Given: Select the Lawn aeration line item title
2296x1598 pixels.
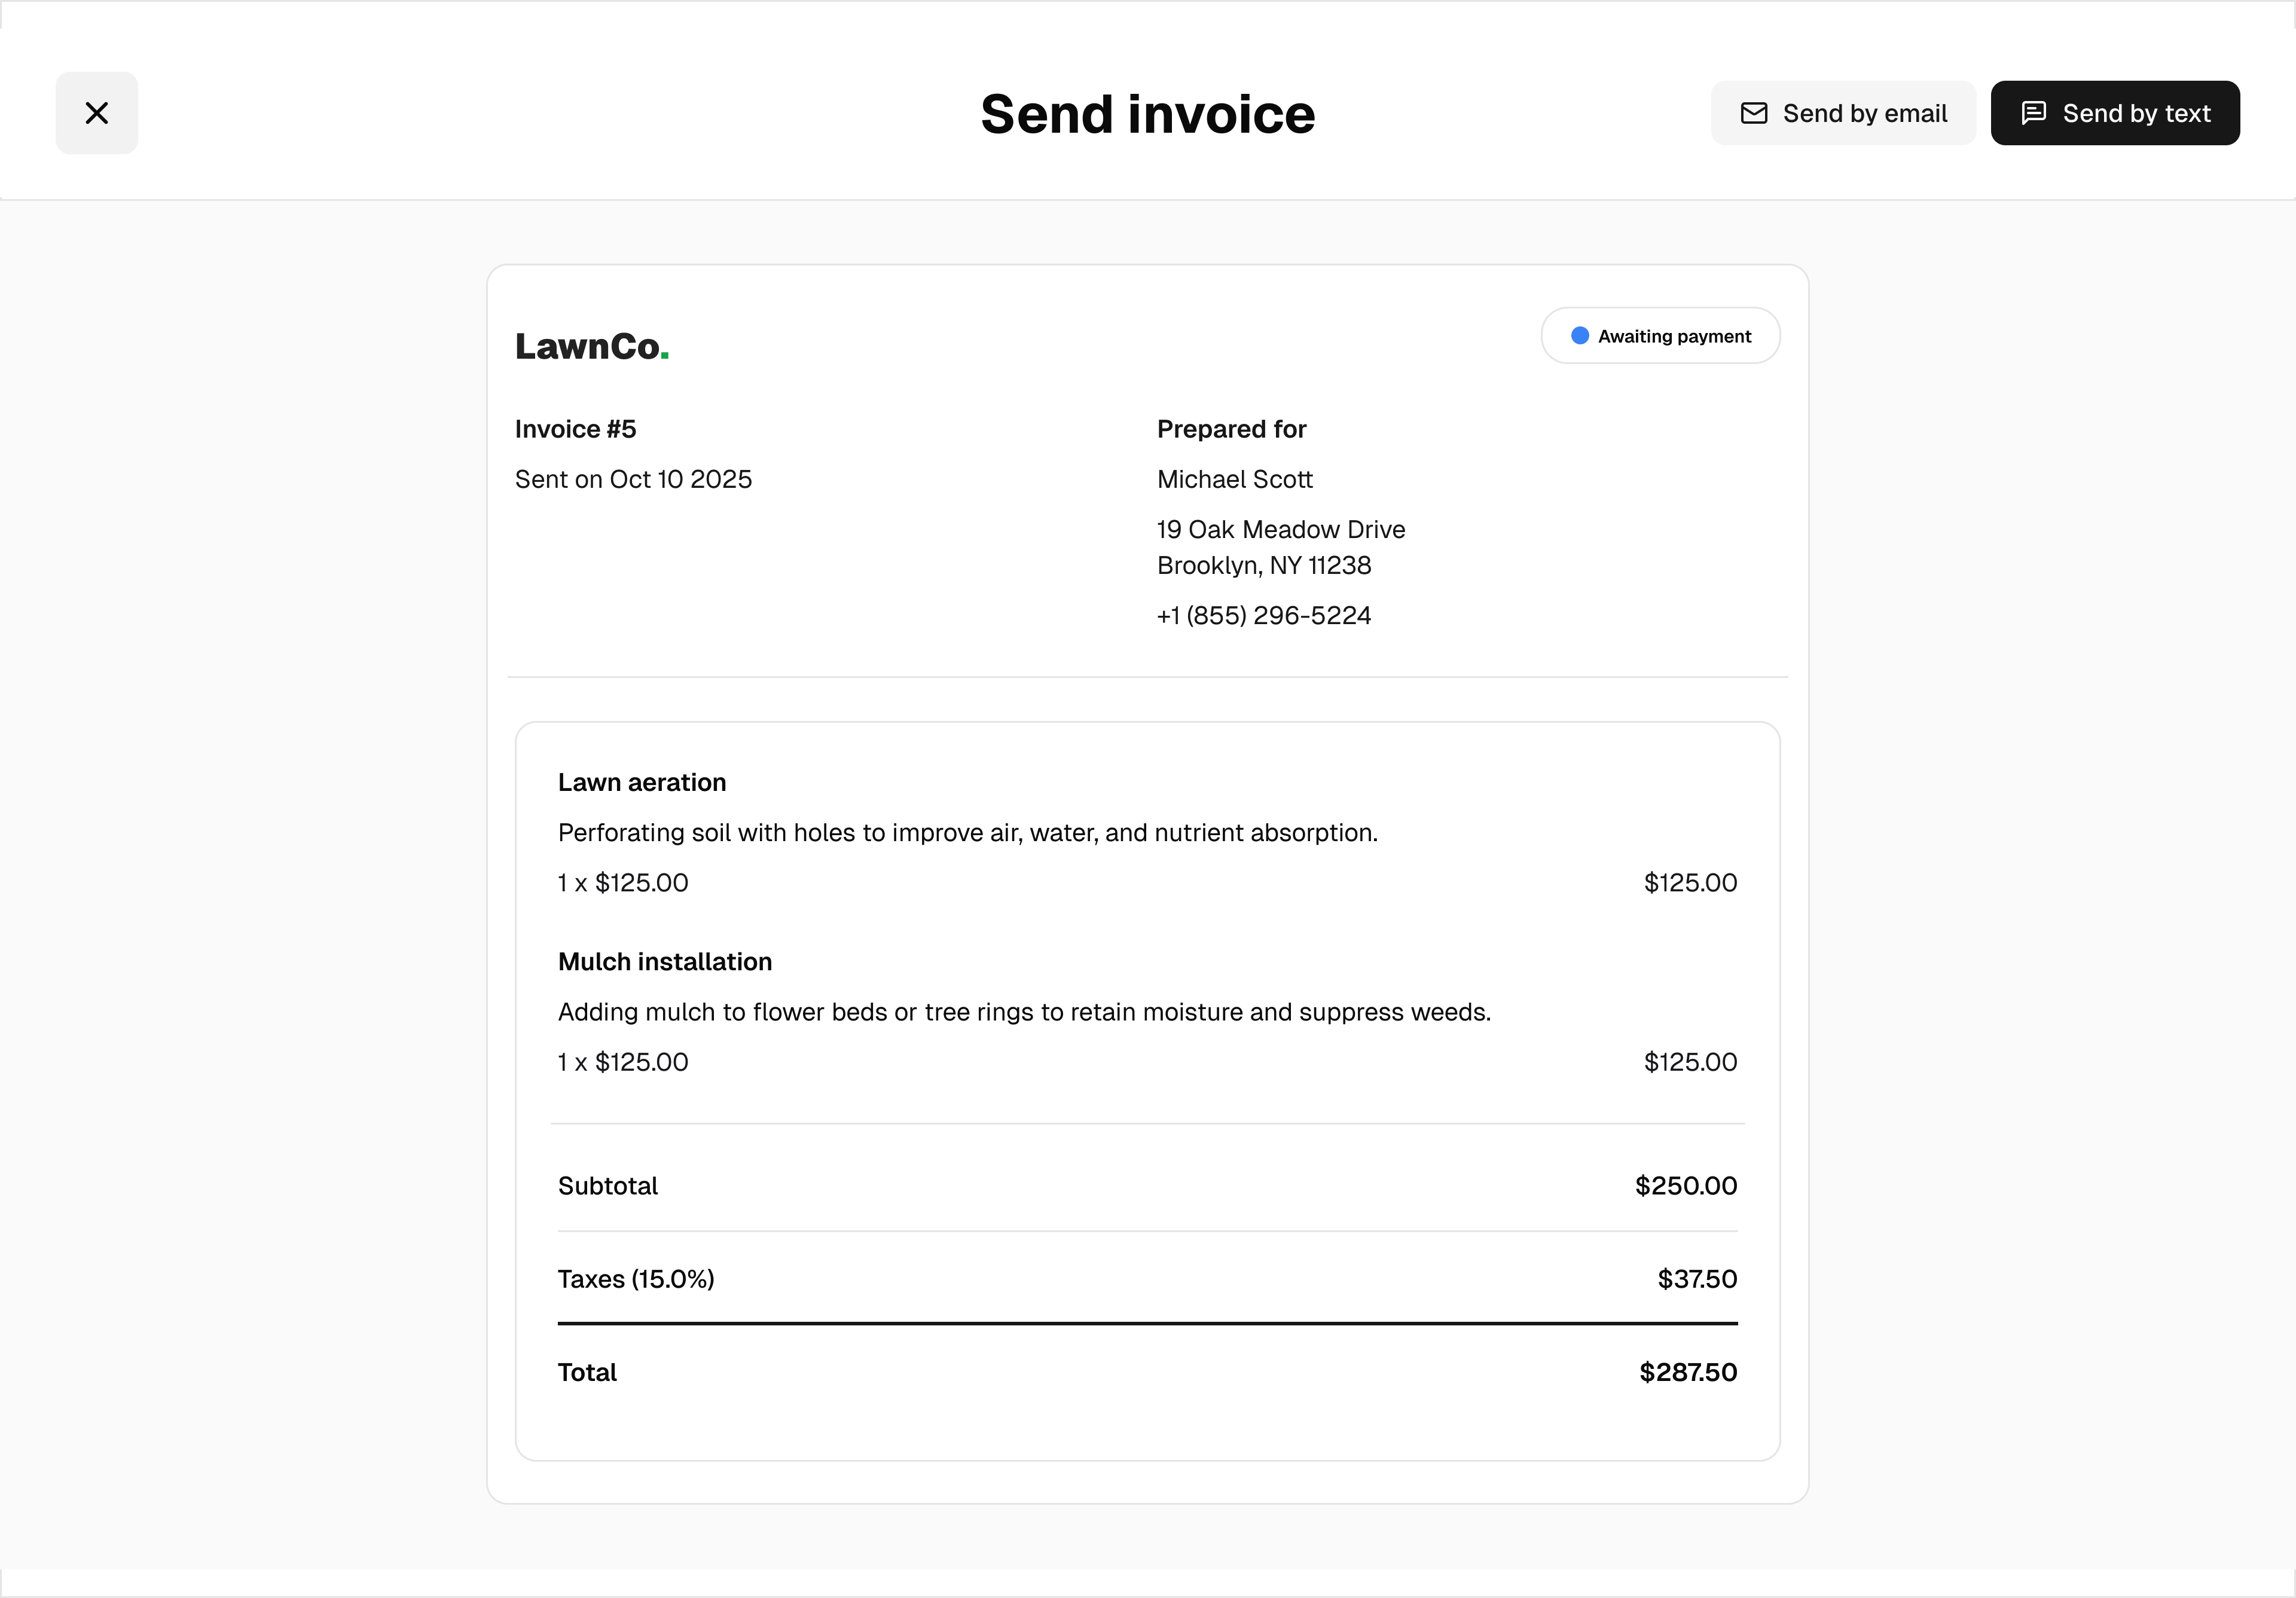Looking at the screenshot, I should tap(641, 782).
